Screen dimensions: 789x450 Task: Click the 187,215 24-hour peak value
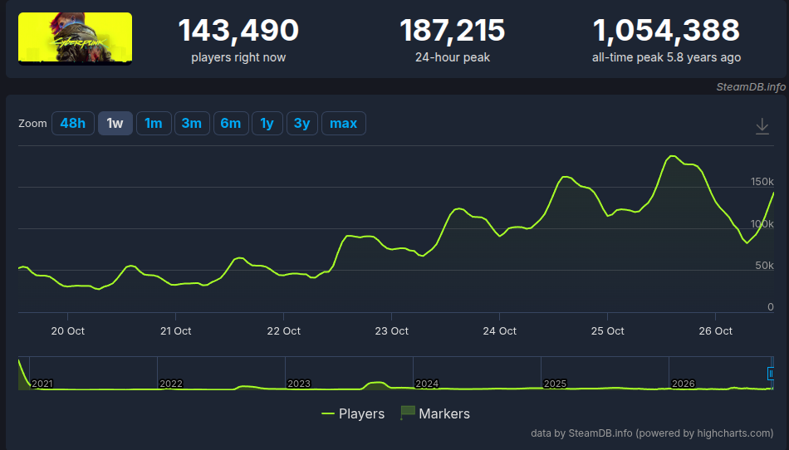click(453, 30)
